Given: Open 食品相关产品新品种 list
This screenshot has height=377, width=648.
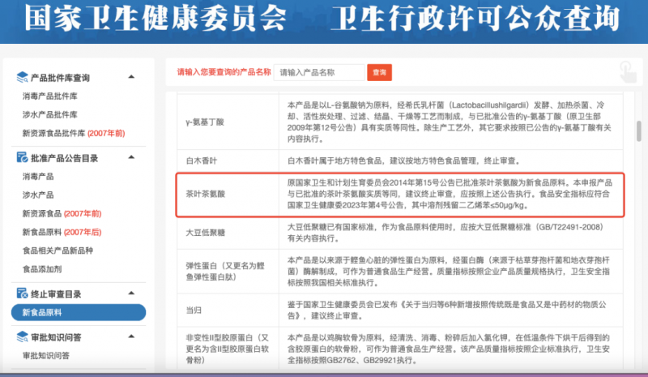Looking at the screenshot, I should tap(58, 251).
